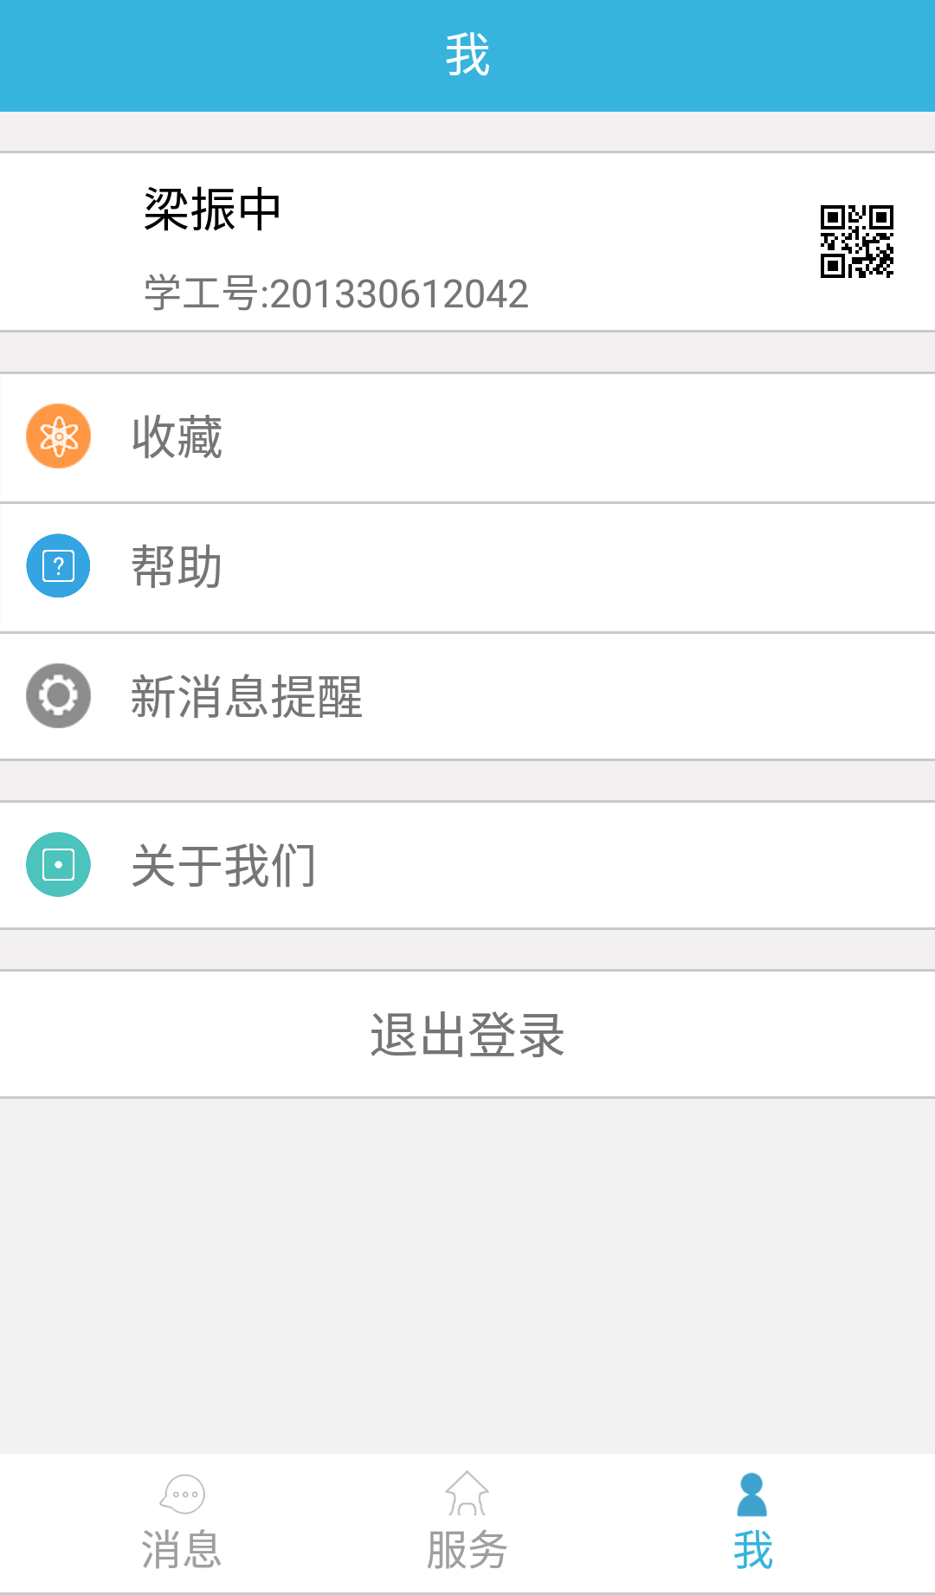
Task: Open the QR code icon
Action: (856, 242)
